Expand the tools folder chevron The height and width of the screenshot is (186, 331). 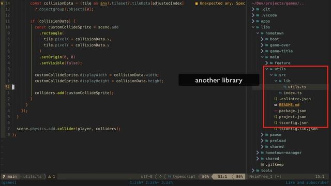click(x=253, y=171)
